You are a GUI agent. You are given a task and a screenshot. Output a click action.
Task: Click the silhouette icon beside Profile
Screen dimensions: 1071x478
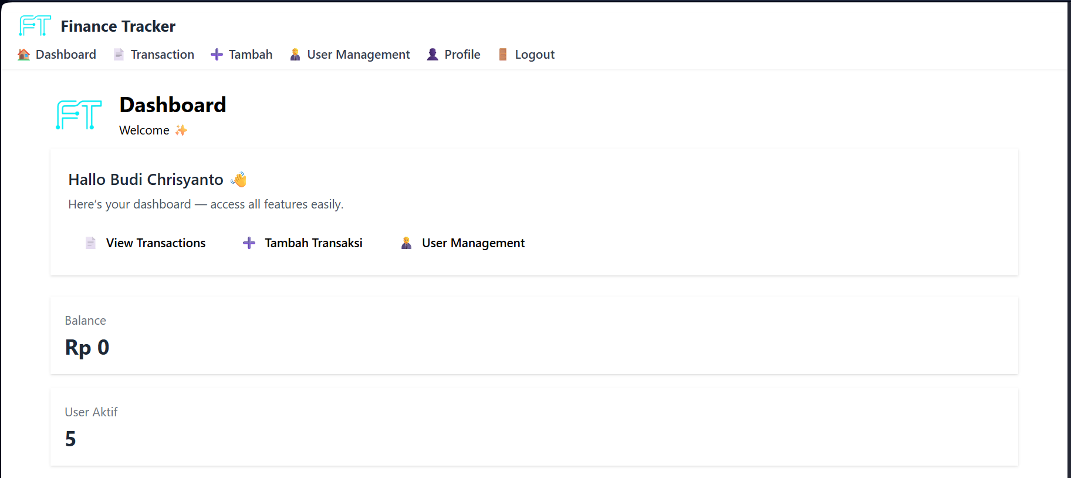[x=433, y=55]
